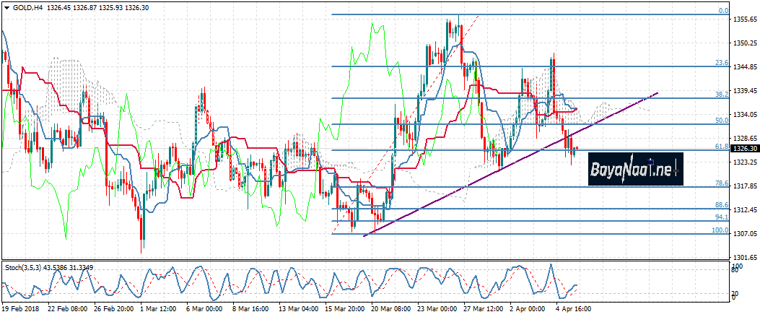Click the Fibonacci 100.0 level label
Image resolution: width=760 pixels, height=317 pixels.
(x=720, y=230)
